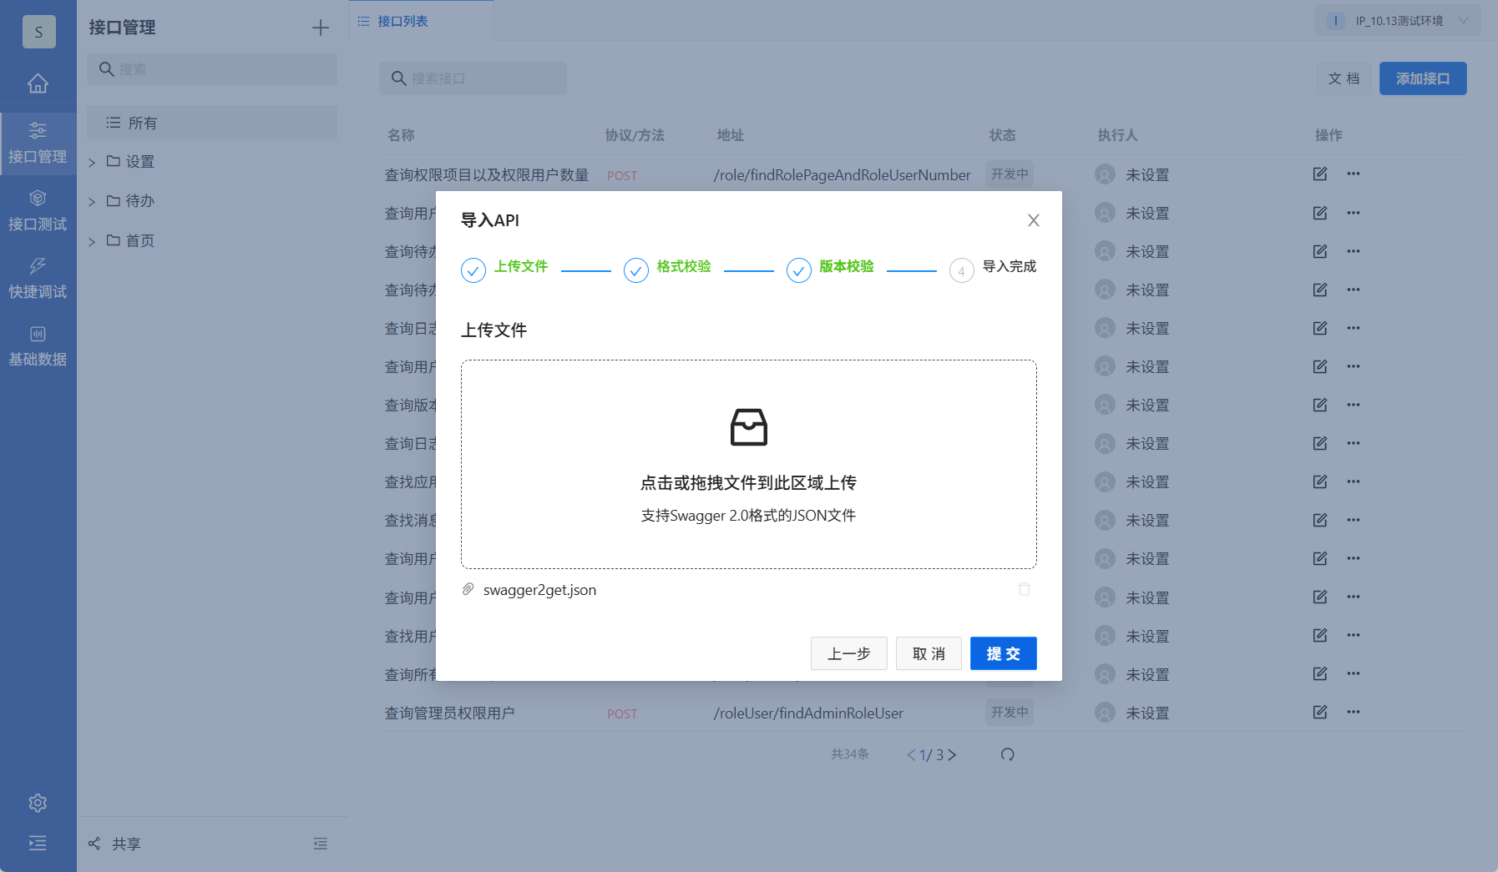1498x872 pixels.
Task: Submit the import with 提交 button
Action: click(1003, 653)
